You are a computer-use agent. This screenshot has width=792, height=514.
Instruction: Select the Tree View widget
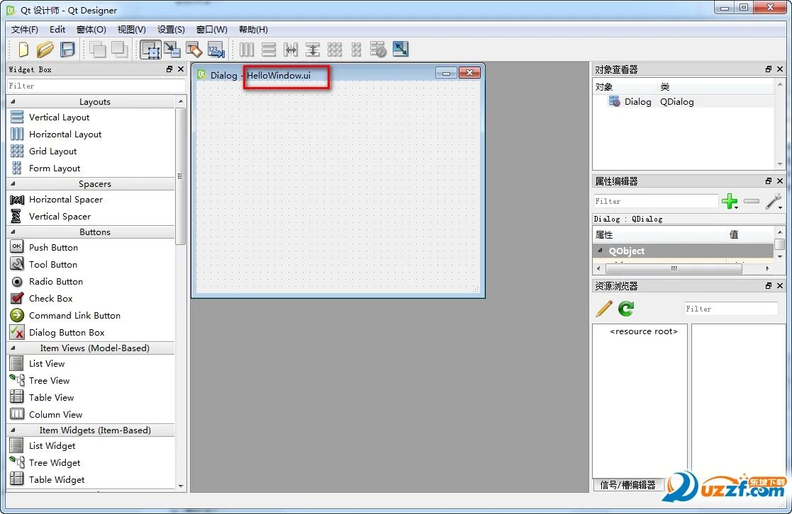[x=40, y=380]
